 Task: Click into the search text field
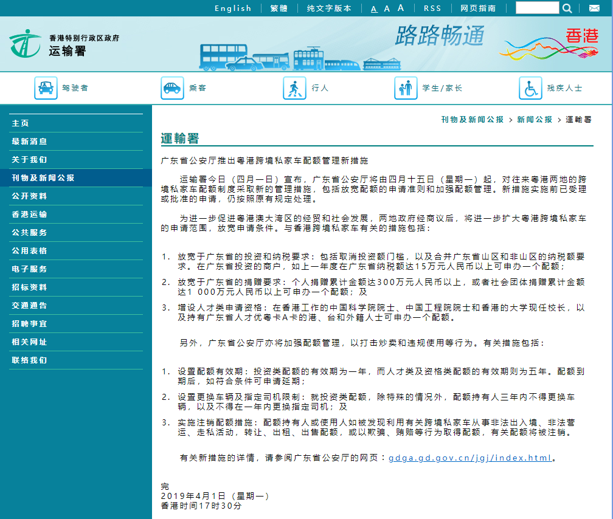click(x=536, y=8)
